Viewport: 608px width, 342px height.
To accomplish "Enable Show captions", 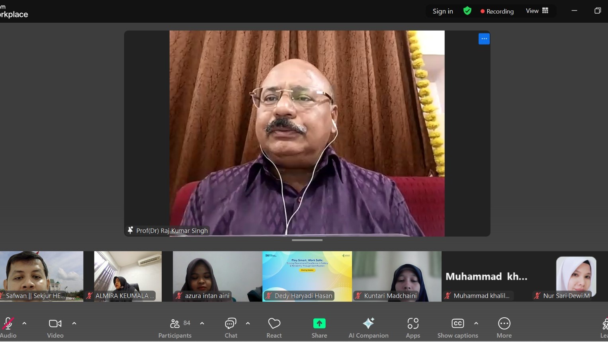I will pos(457,328).
